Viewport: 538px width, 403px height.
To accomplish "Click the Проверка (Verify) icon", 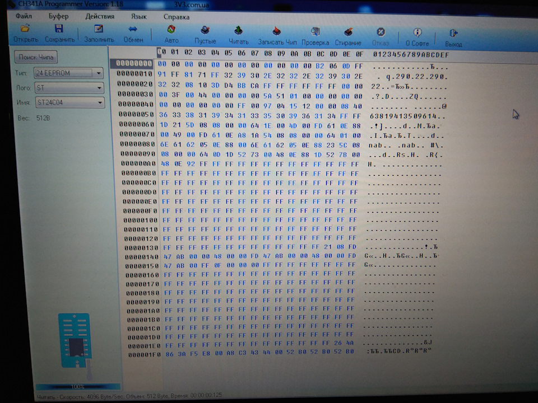I will click(x=315, y=32).
